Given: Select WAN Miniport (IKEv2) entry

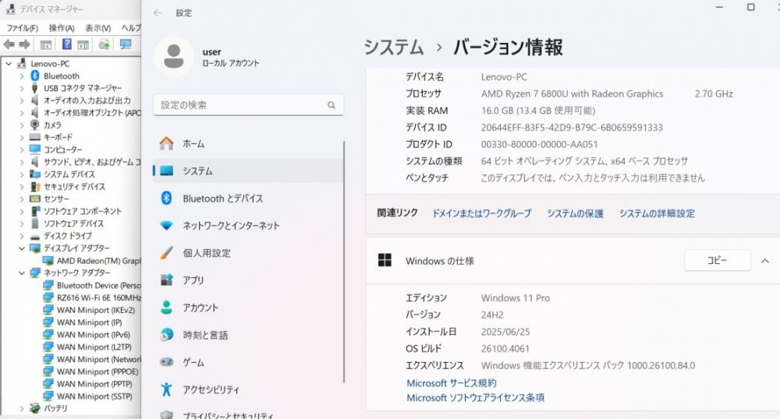Looking at the screenshot, I should (95, 310).
